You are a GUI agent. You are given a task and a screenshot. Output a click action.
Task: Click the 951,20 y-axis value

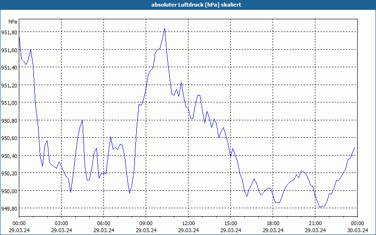[9, 86]
